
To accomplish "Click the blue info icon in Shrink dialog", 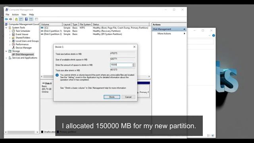I will click(57, 75).
